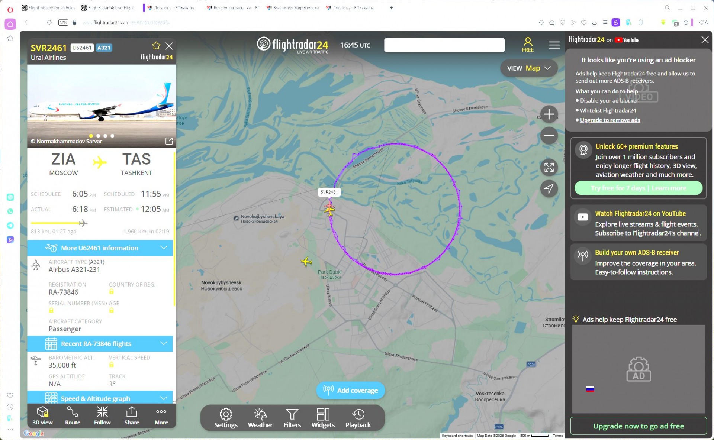
Task: Open Build your own ADS-B receiver card
Action: [638, 262]
